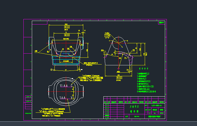This screenshot has width=197, height=126.
Task: Click the gray status bar at the bottom
Action: (98, 124)
